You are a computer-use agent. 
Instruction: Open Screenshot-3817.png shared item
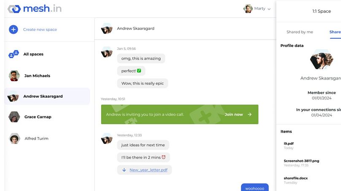click(301, 161)
